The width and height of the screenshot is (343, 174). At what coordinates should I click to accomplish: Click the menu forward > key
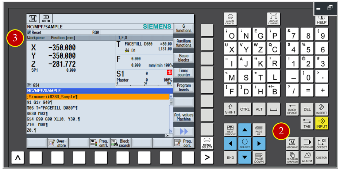207,157
